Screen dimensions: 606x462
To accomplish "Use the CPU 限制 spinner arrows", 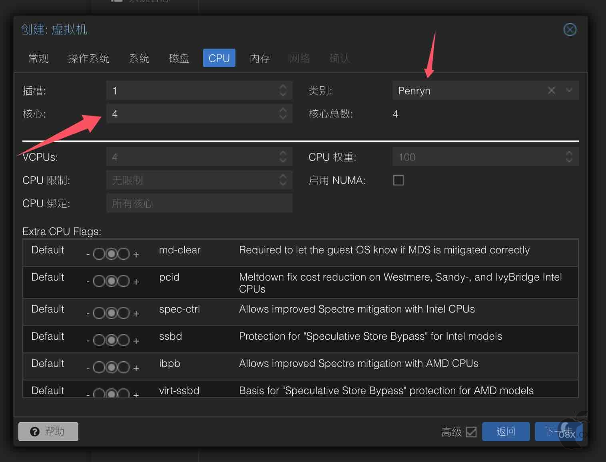I will pos(283,180).
